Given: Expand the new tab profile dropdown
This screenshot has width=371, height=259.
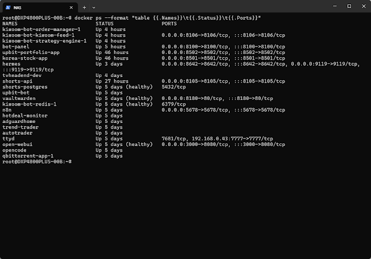Looking at the screenshot, I should [94, 7].
